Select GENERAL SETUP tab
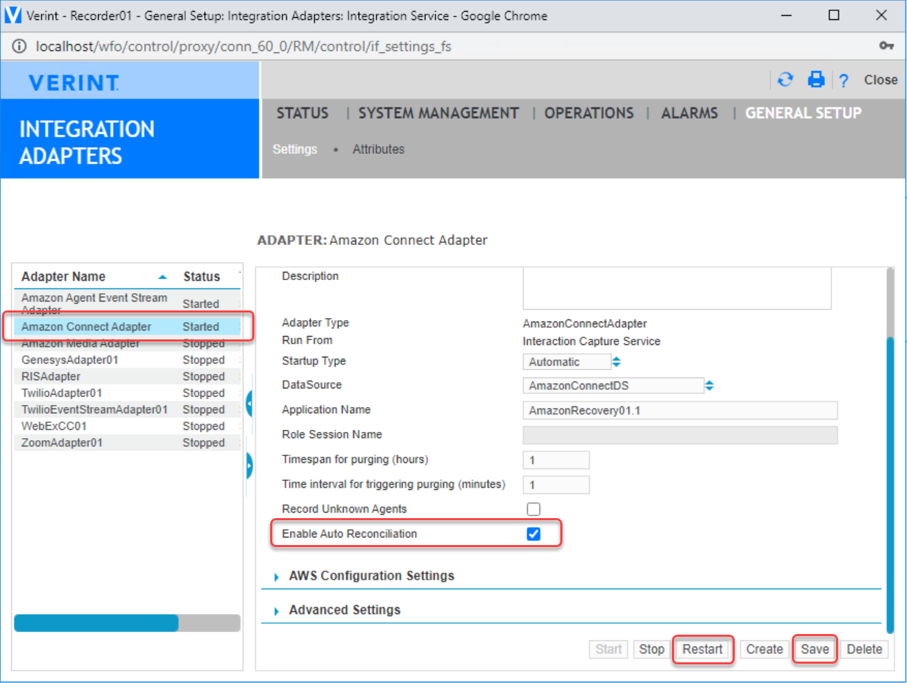This screenshot has height=683, width=907. pos(804,113)
